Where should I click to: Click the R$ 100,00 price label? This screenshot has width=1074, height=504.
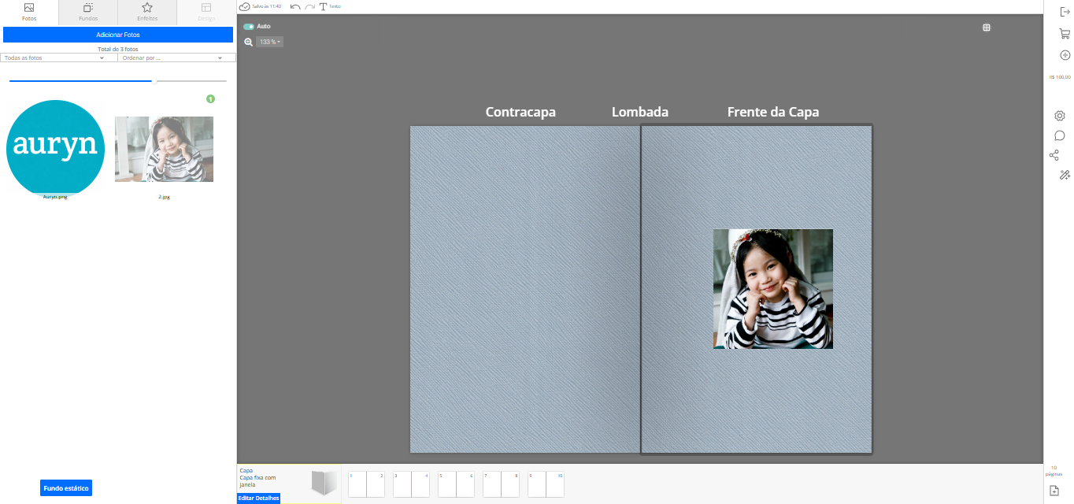coord(1060,77)
